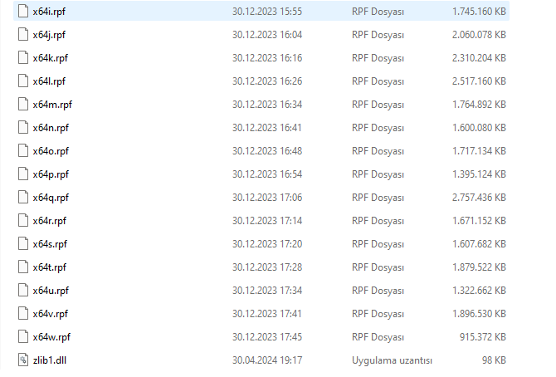
Task: Select the x64j.rpf file icon
Action: point(23,35)
